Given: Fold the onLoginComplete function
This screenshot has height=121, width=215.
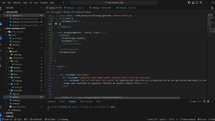Looking at the screenshot, I should click(53, 33).
